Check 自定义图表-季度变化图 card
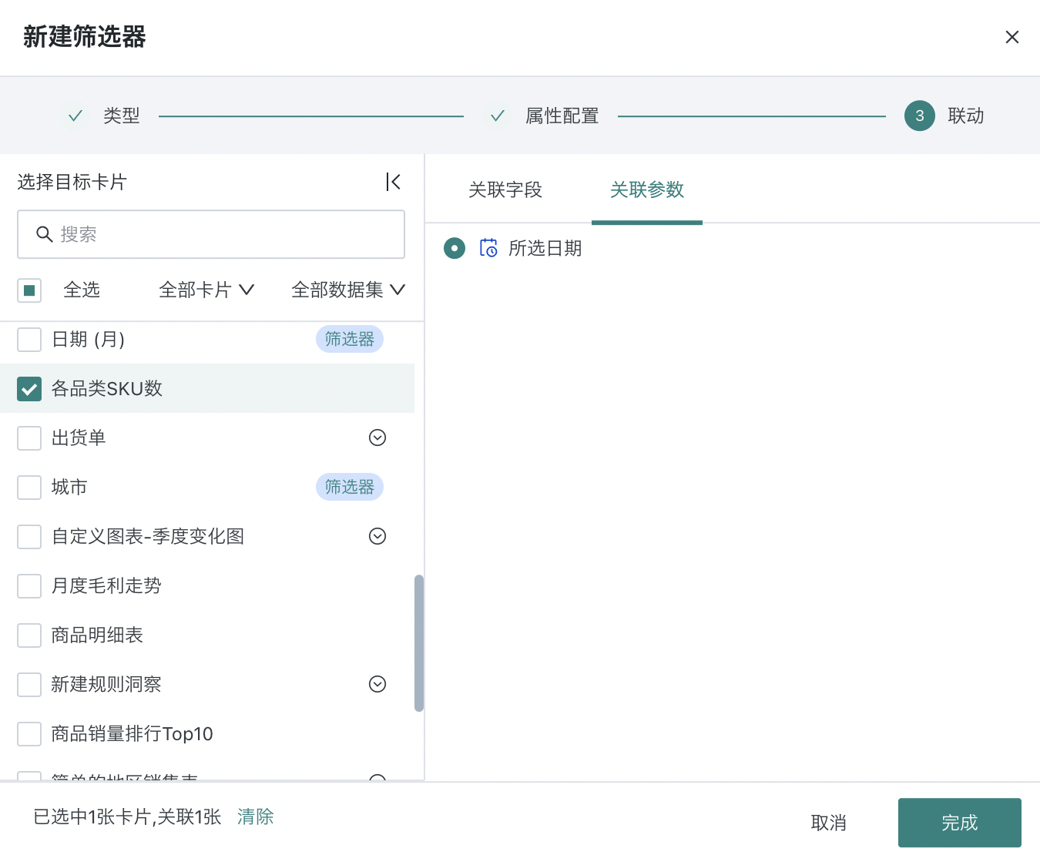Image resolution: width=1040 pixels, height=855 pixels. (x=29, y=537)
